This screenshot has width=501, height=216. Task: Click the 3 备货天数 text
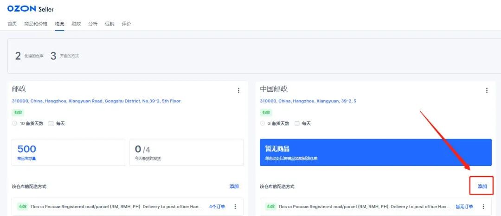[278, 123]
